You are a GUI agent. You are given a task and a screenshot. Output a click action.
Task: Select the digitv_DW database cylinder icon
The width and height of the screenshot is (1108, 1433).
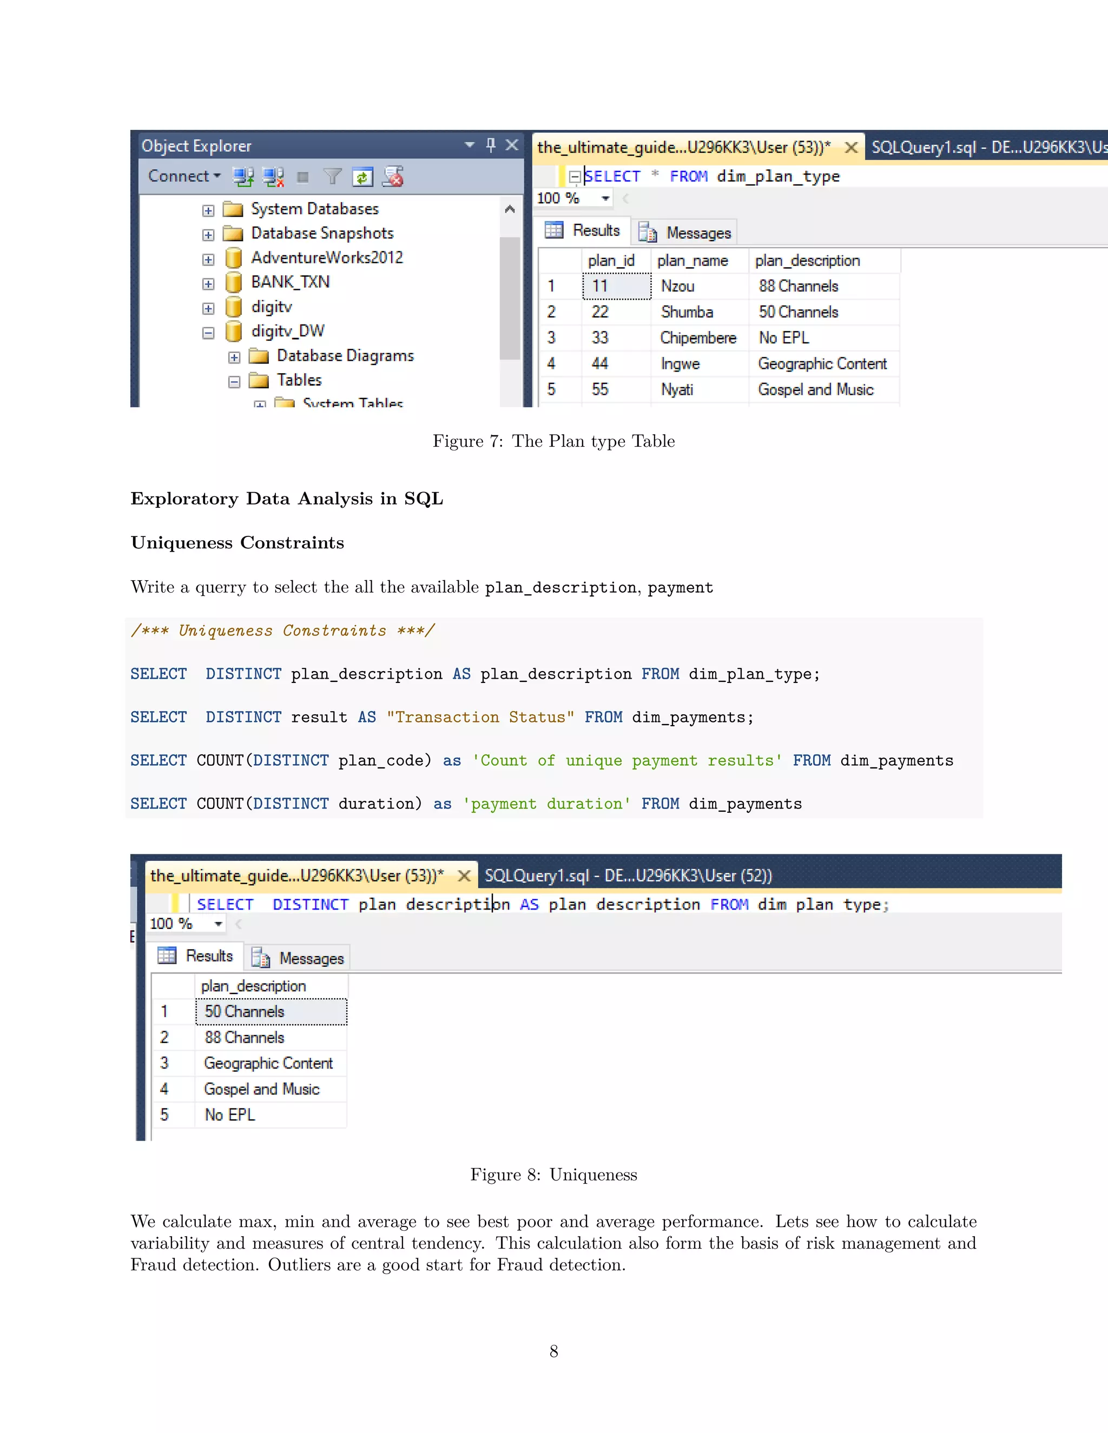coord(234,331)
